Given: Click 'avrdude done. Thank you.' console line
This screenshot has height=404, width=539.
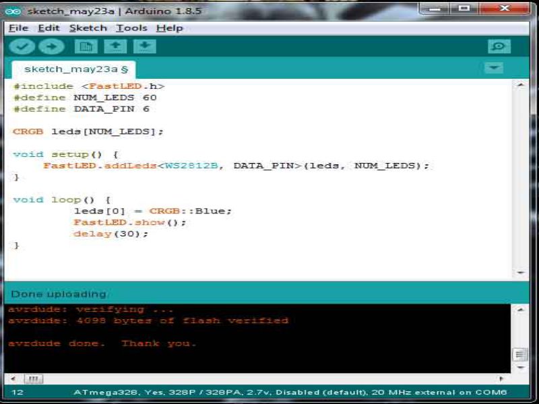Looking at the screenshot, I should coord(102,343).
